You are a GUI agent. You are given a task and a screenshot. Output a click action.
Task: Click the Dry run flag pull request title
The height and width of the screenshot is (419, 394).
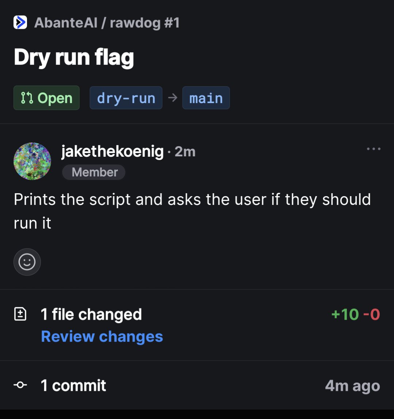point(74,57)
